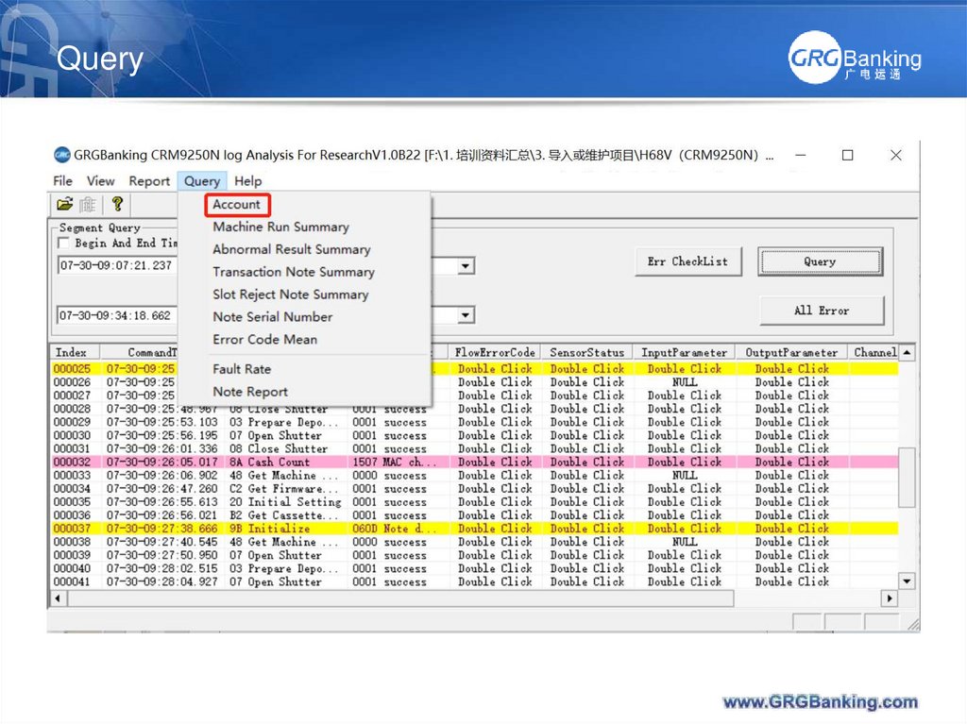Click the greyed building toolbar icon
Screen dimensions: 967x724
pos(88,204)
